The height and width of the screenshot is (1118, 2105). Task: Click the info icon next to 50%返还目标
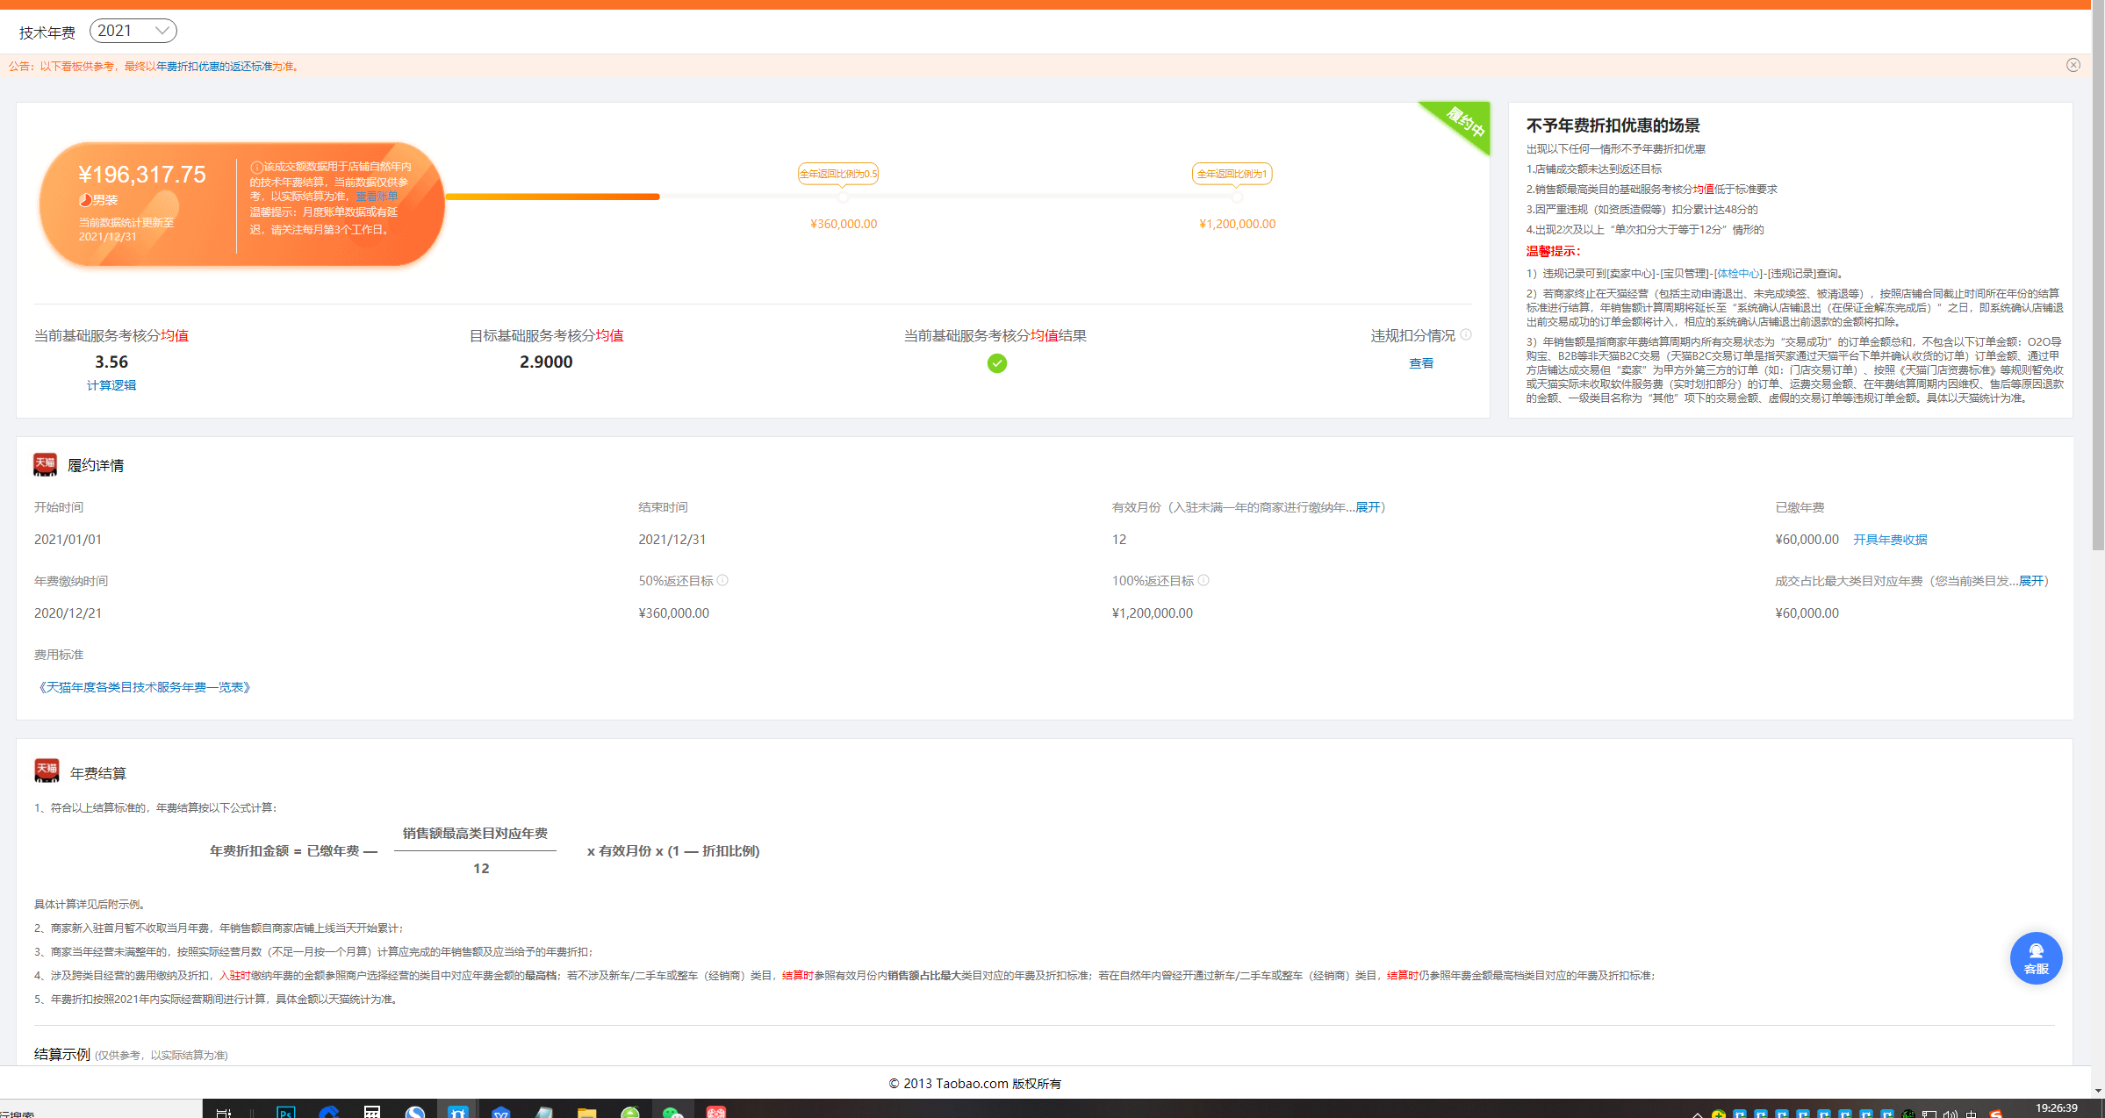coord(722,580)
